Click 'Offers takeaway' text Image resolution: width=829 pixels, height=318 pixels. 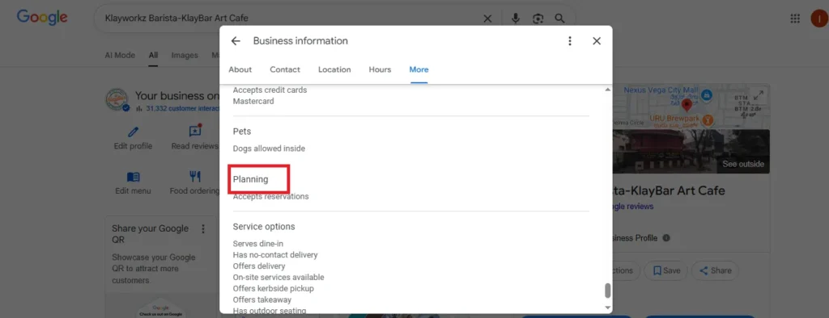click(262, 299)
